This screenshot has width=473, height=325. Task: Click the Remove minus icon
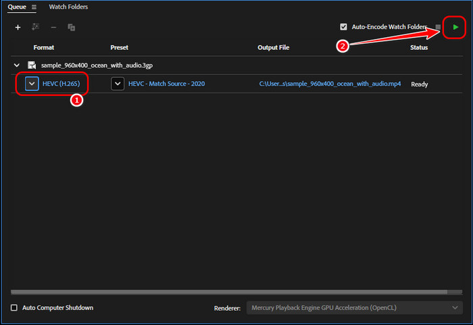click(53, 28)
